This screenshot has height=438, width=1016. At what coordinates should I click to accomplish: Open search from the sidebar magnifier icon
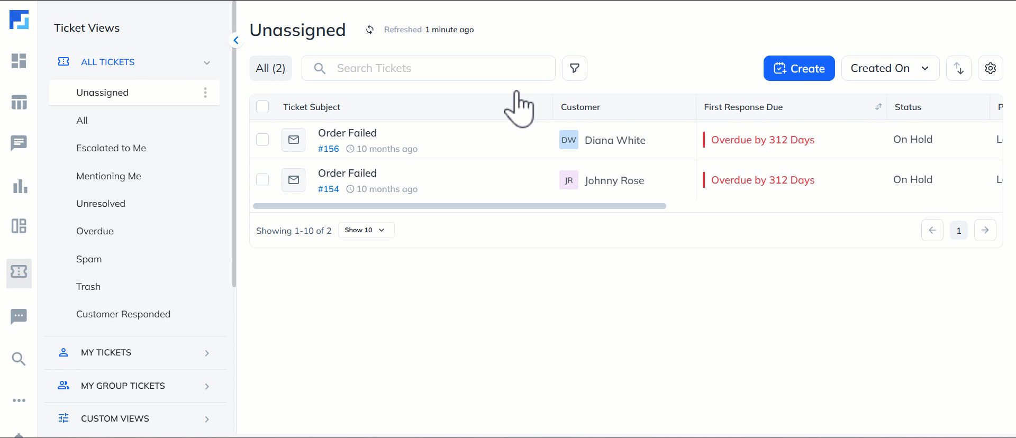(19, 359)
